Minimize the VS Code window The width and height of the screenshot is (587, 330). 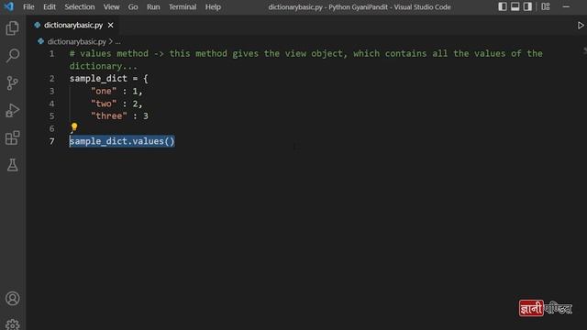pos(566,6)
